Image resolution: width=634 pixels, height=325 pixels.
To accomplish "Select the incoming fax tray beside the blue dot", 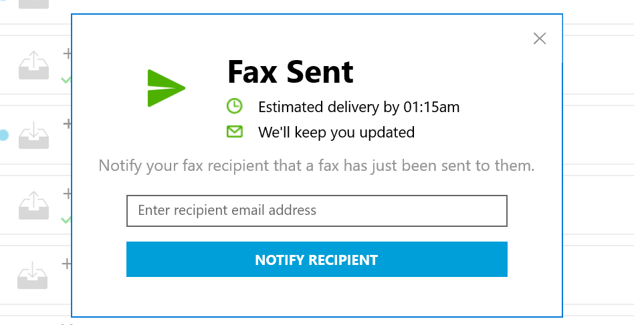I will [33, 135].
